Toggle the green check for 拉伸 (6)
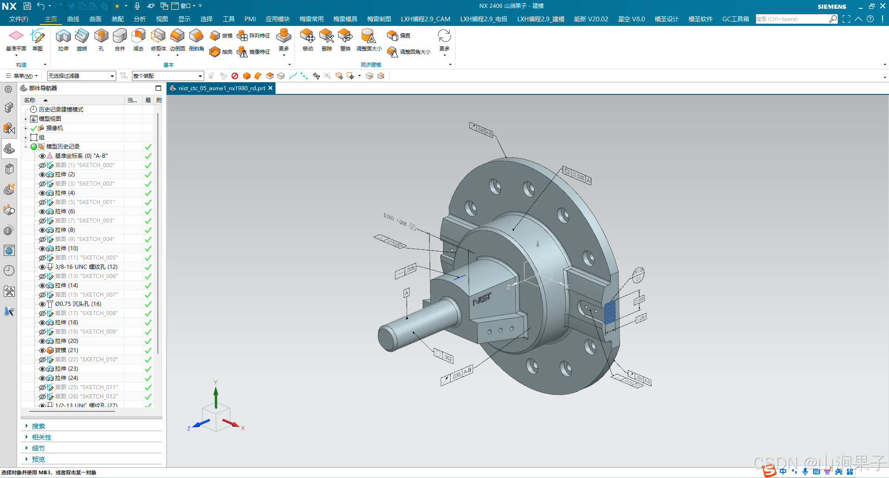The height and width of the screenshot is (478, 889). pyautogui.click(x=148, y=211)
